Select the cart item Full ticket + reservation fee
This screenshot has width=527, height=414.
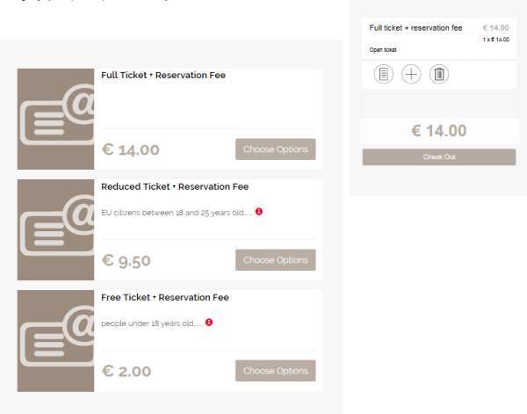coord(415,28)
